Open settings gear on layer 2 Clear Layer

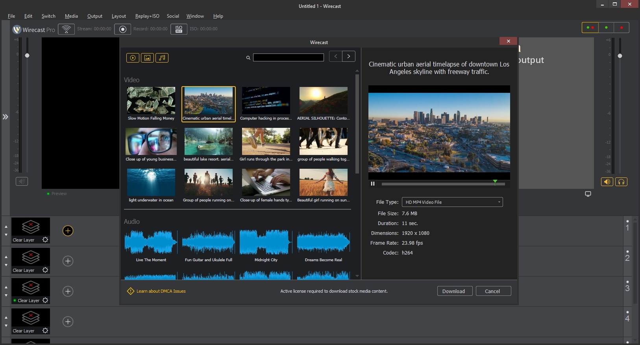(x=45, y=270)
